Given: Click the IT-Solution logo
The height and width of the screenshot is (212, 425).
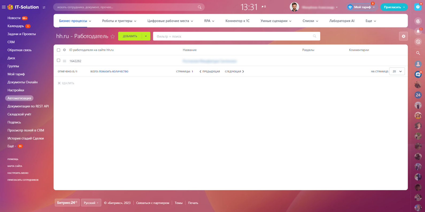Looking at the screenshot, I should click(23, 7).
